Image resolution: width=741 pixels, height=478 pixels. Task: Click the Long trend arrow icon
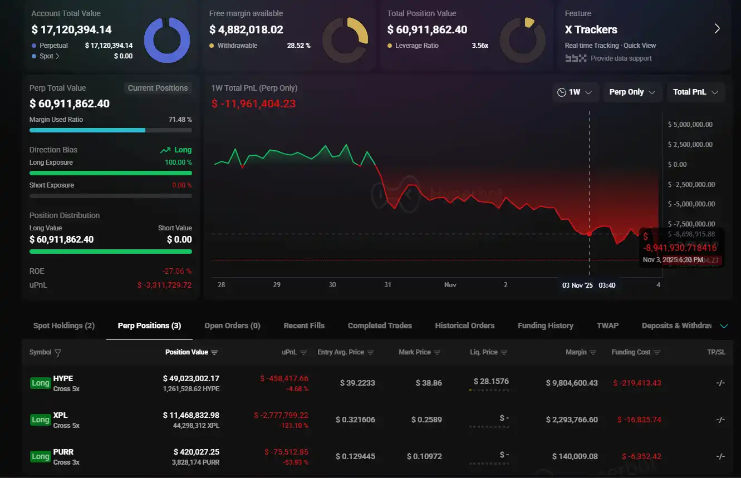click(x=165, y=150)
